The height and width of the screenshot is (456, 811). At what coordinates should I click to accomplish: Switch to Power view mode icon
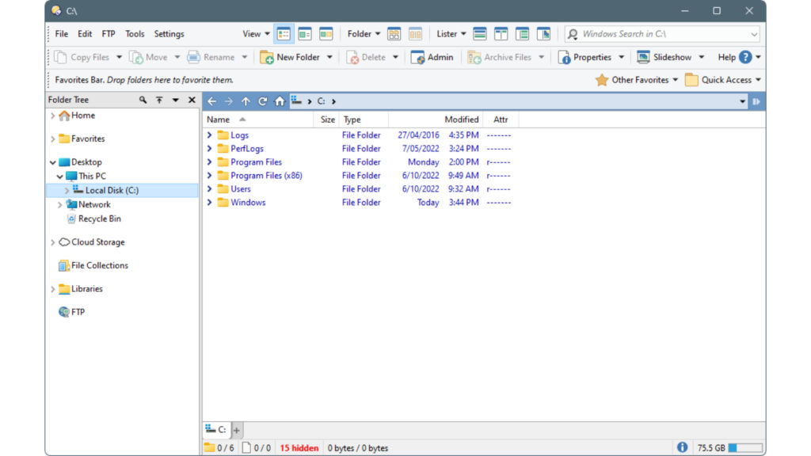[305, 34]
